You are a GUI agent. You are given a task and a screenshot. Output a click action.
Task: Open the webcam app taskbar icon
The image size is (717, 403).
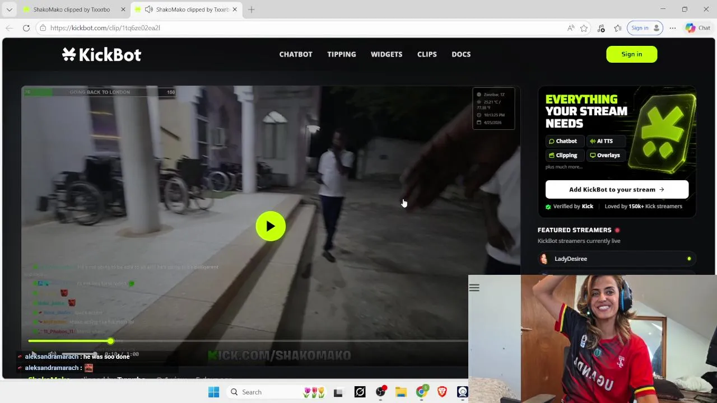(462, 392)
